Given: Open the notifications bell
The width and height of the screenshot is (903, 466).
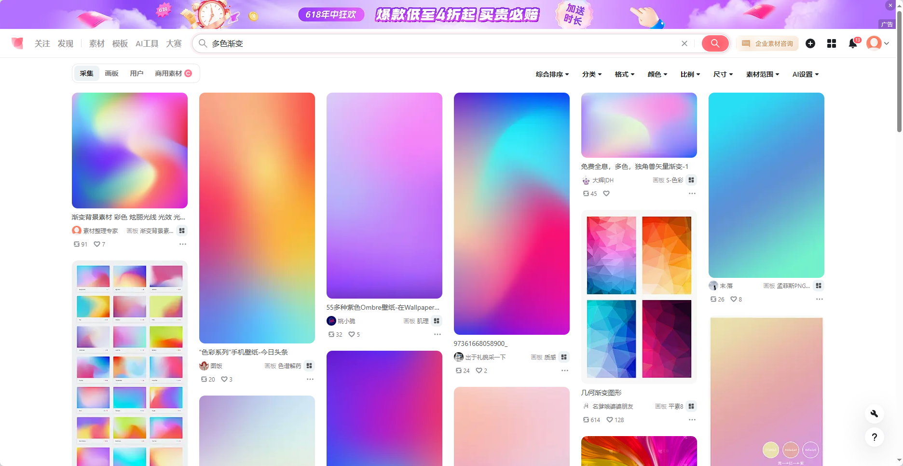Looking at the screenshot, I should coord(852,43).
